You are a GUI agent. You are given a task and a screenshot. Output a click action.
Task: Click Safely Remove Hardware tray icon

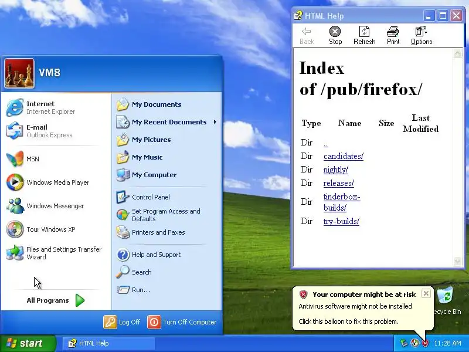click(x=404, y=343)
